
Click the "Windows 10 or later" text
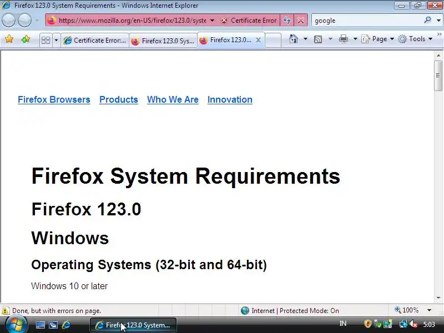click(69, 286)
